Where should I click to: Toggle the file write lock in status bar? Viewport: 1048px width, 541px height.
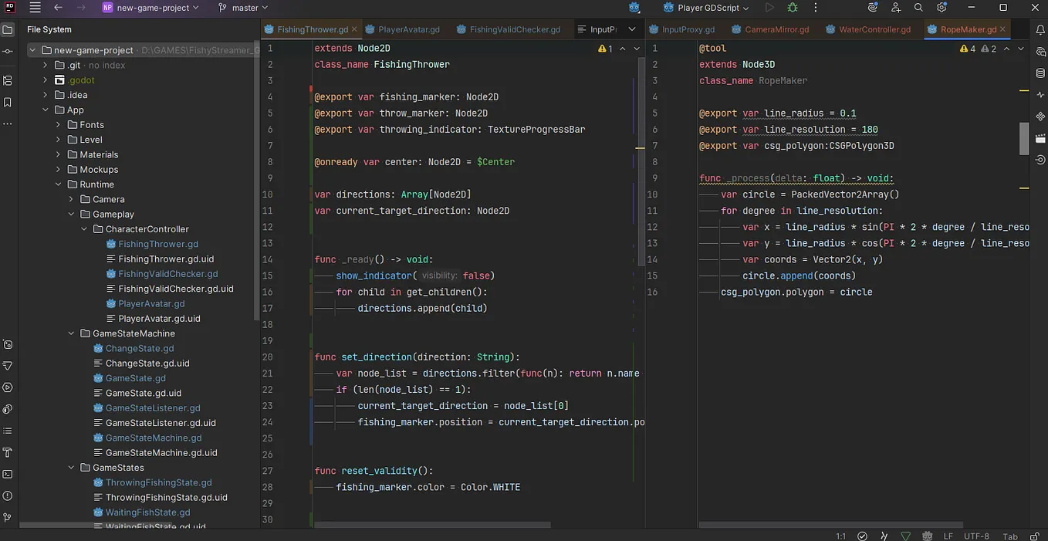(1036, 535)
